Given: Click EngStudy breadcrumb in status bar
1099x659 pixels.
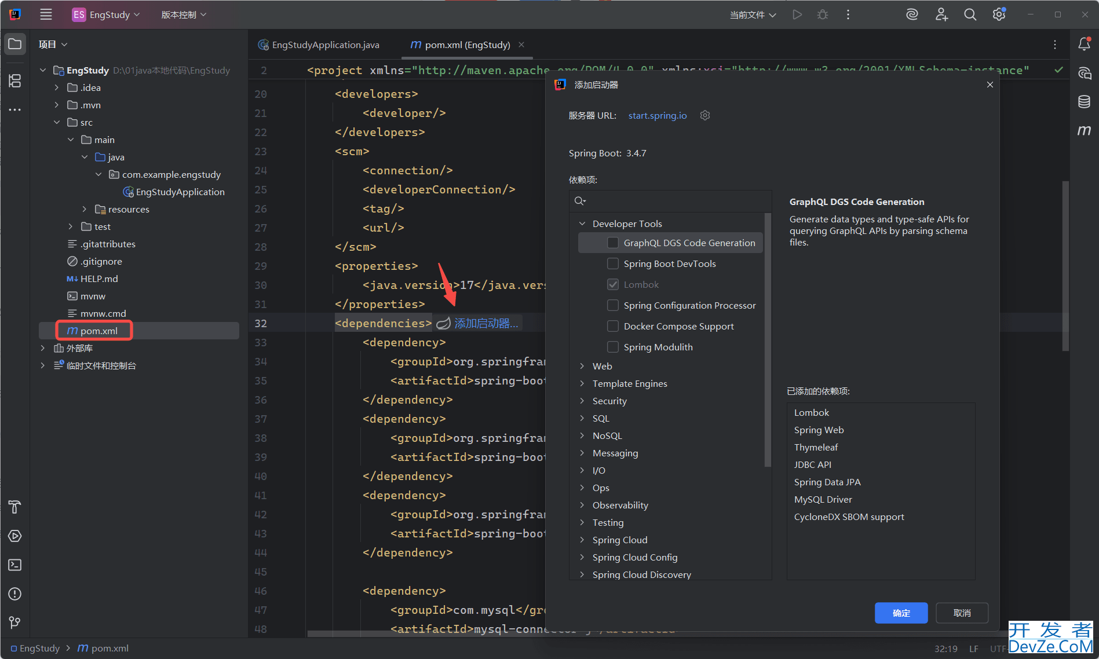Looking at the screenshot, I should click(35, 648).
